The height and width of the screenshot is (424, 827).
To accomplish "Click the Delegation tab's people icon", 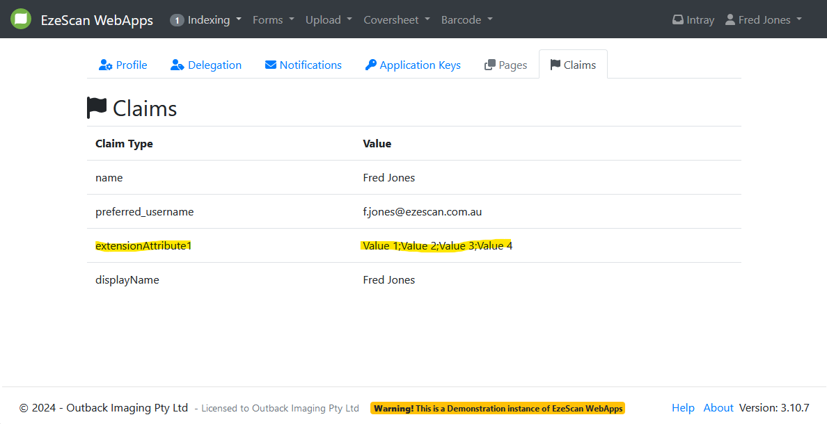I will (x=178, y=65).
